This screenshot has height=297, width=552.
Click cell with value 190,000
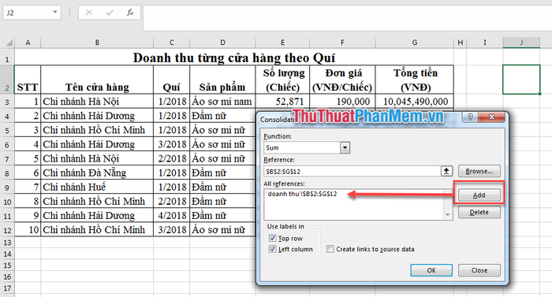342,102
